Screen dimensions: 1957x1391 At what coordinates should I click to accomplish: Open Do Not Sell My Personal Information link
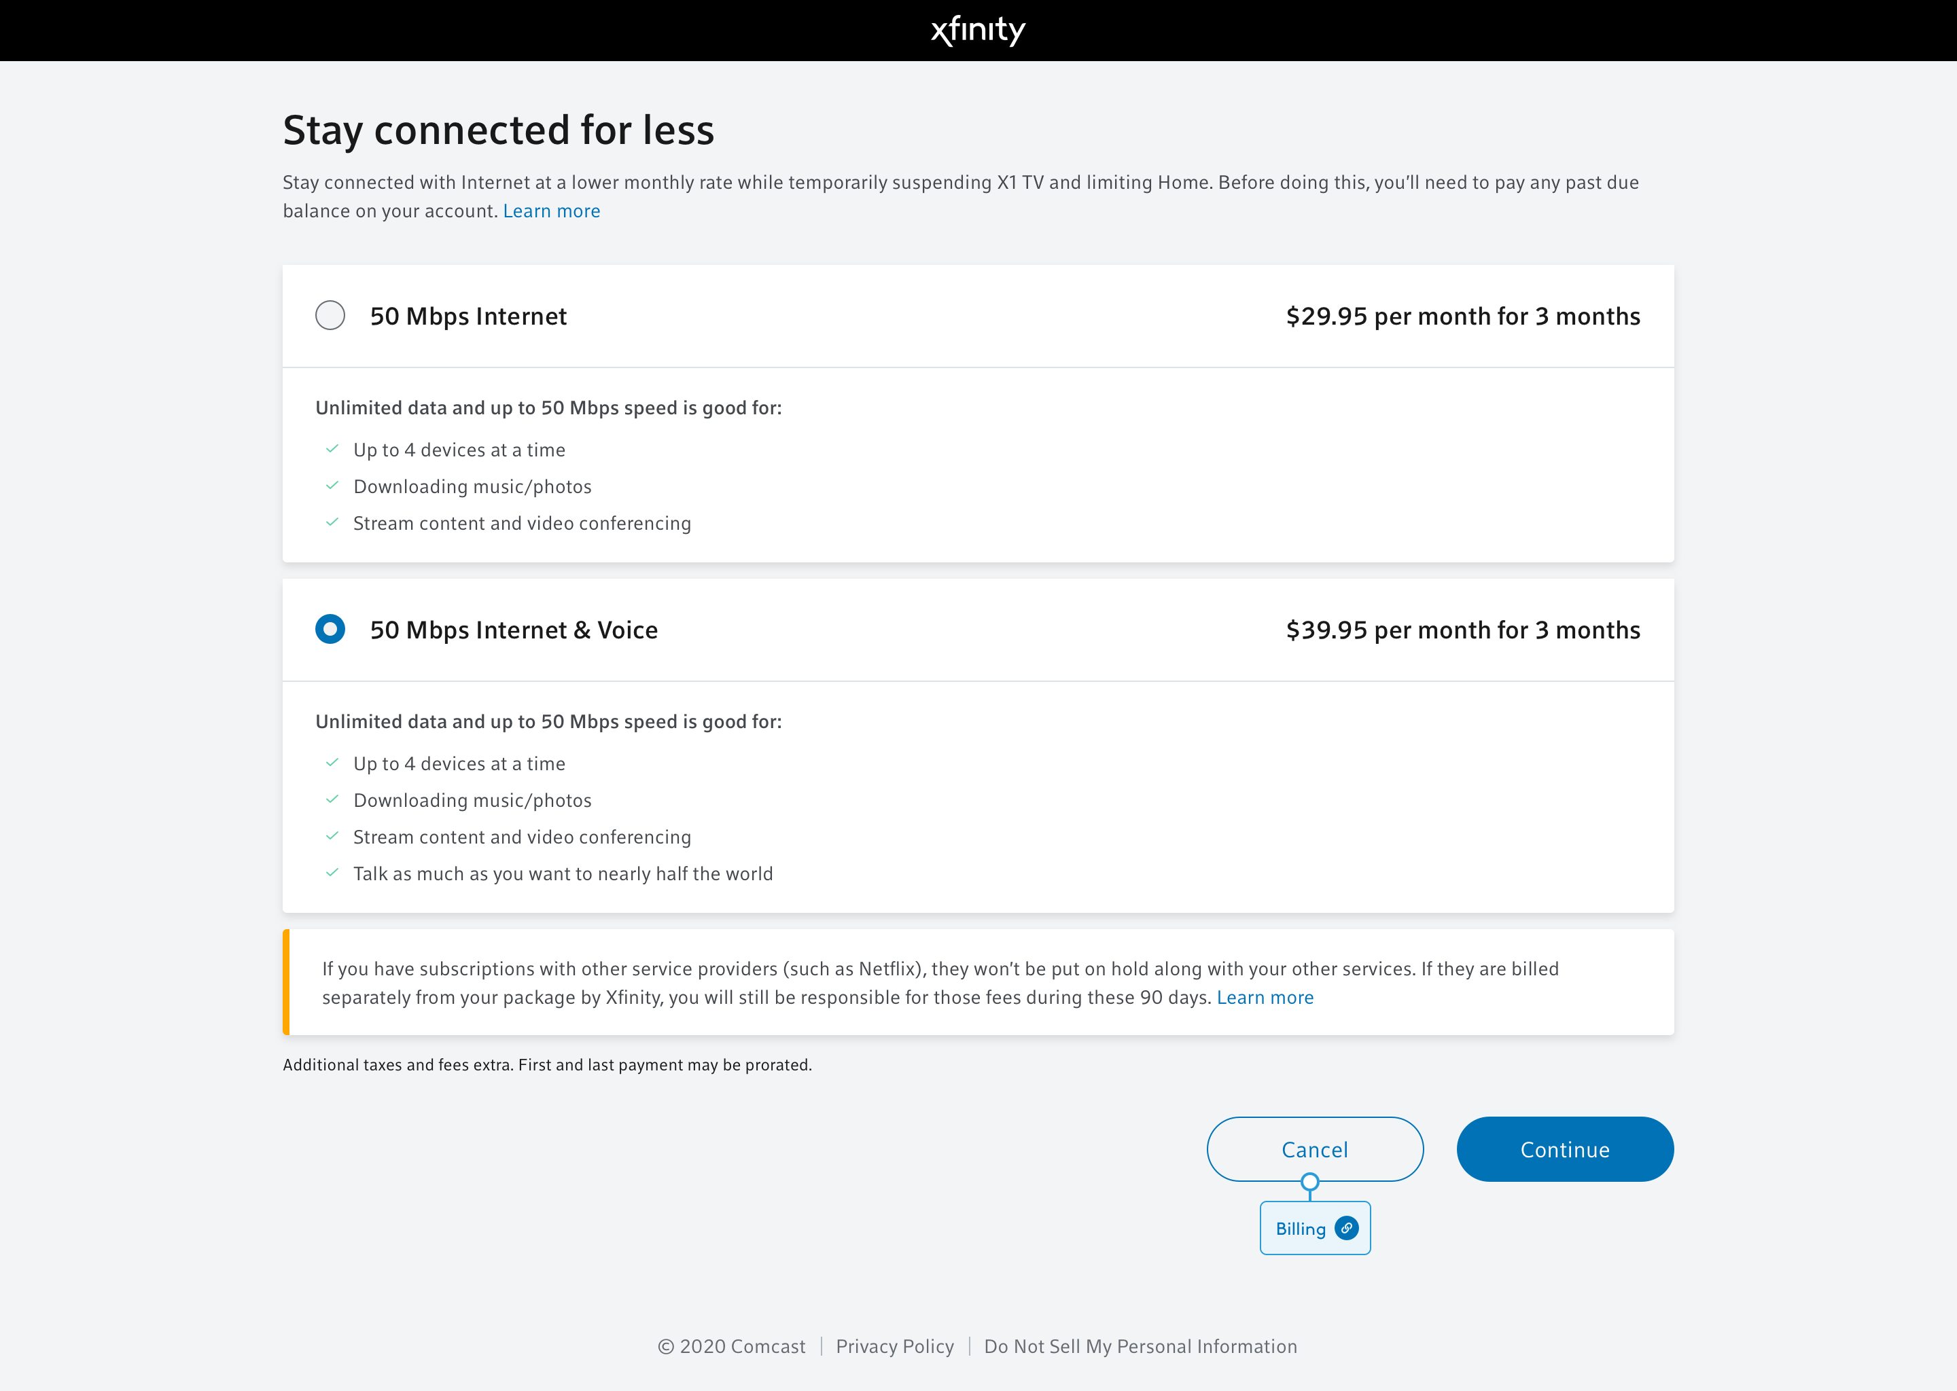(x=1140, y=1346)
